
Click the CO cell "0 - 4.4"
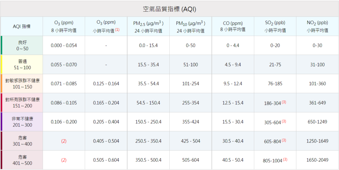tap(233, 46)
